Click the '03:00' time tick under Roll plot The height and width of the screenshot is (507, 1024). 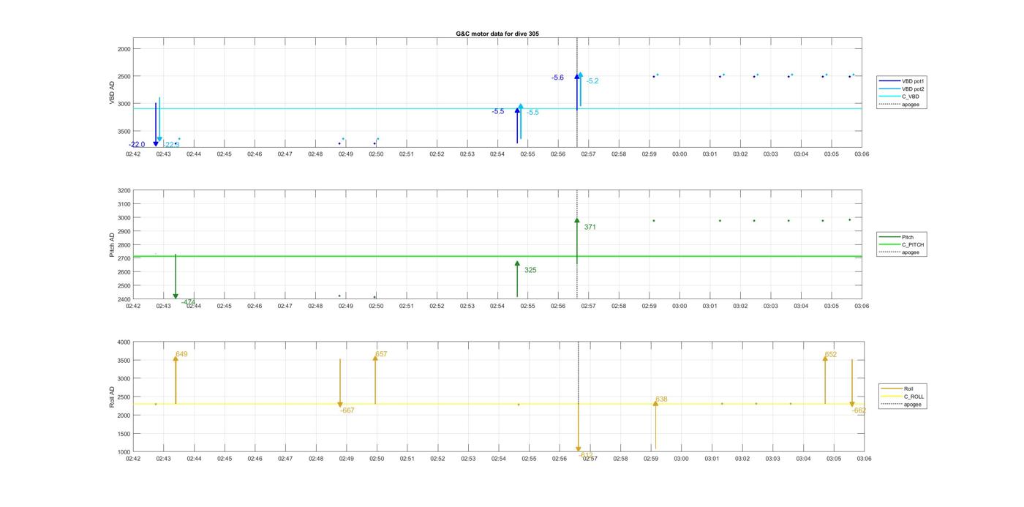pos(681,459)
